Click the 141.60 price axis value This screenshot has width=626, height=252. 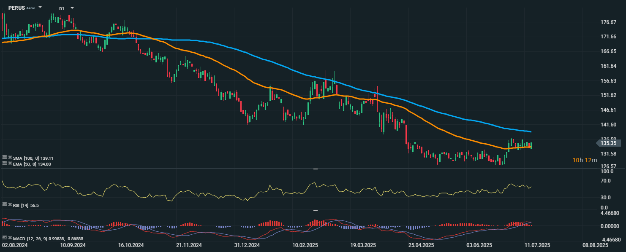[608, 125]
